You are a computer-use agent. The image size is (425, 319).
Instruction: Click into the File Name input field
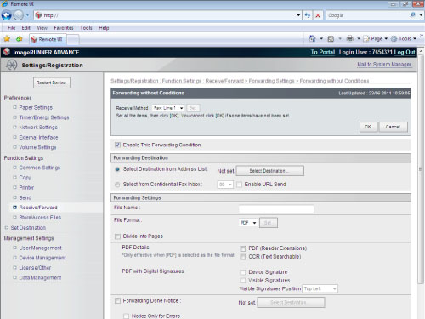[x=276, y=208]
